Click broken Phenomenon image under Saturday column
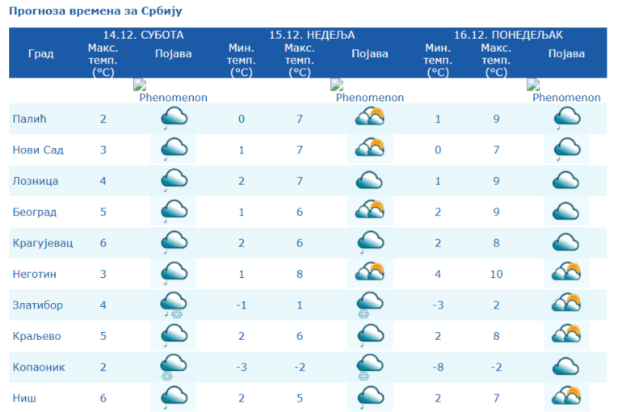Viewport: 618px width, 412px height. 171,91
